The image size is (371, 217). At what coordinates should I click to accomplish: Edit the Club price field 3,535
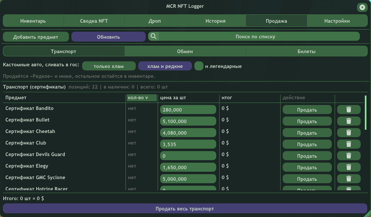(x=188, y=144)
